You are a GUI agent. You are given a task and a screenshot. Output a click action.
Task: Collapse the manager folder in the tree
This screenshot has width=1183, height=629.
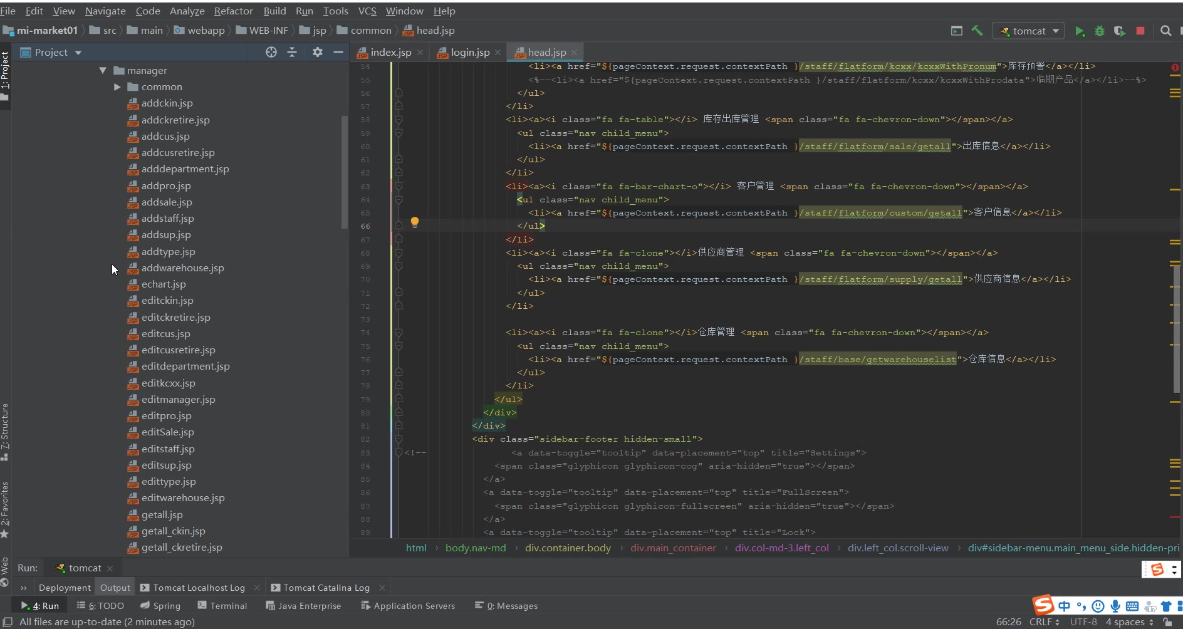(103, 70)
